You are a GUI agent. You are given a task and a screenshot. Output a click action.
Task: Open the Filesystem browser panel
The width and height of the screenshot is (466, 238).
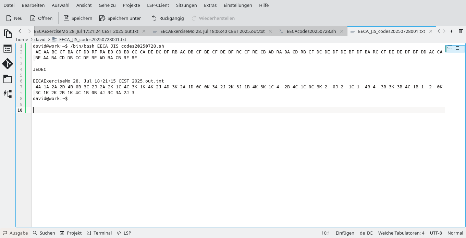tap(8, 79)
